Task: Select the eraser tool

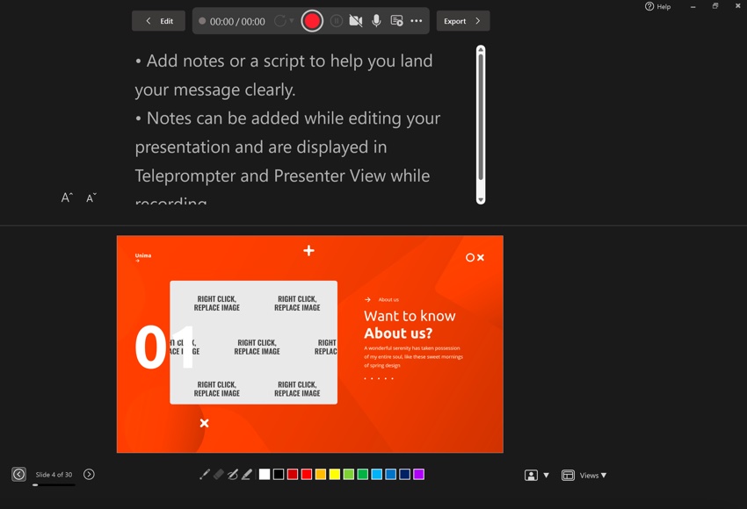Action: tap(219, 474)
